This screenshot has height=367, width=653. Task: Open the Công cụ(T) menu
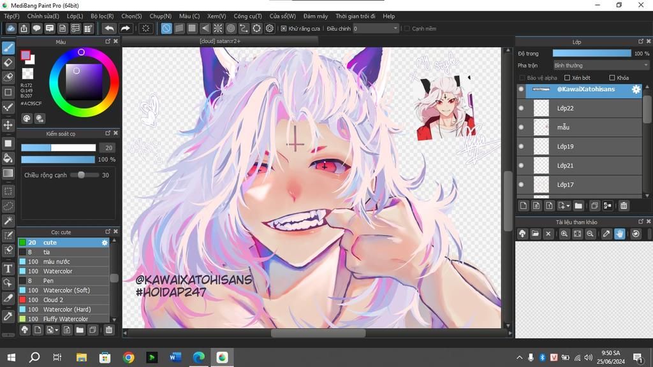point(247,16)
